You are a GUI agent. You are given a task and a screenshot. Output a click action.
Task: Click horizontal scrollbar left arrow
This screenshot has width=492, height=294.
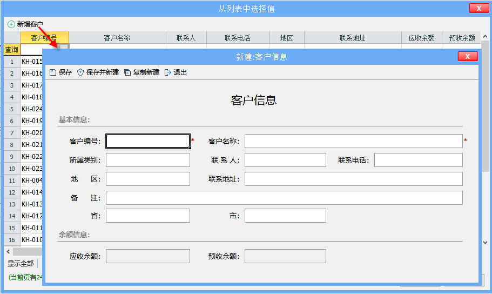pyautogui.click(x=8, y=251)
